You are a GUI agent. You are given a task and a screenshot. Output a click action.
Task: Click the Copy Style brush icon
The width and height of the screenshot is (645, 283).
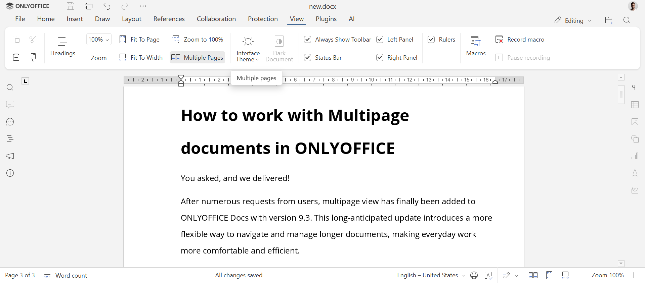click(x=33, y=57)
